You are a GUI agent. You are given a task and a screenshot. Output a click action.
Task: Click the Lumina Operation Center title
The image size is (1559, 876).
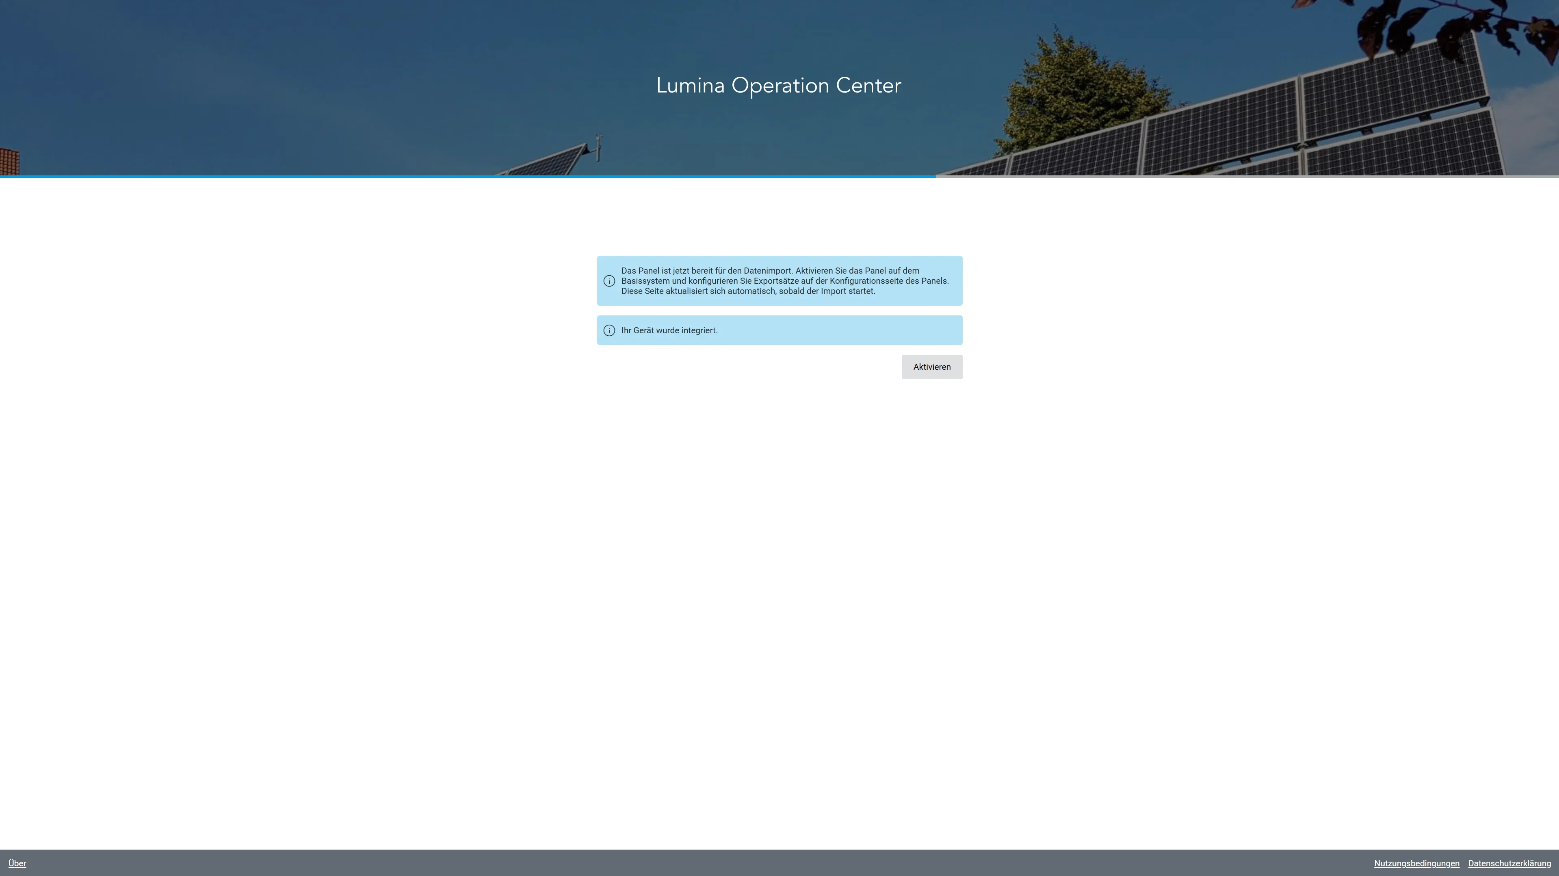(779, 86)
